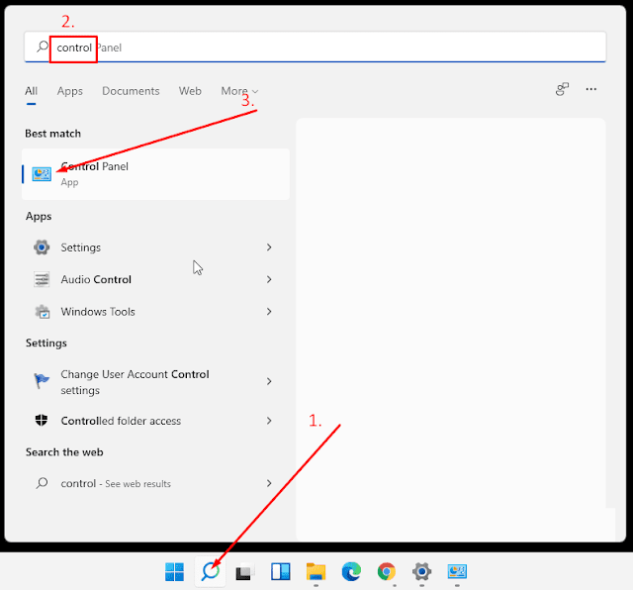Open Task View from the taskbar
The image size is (633, 590).
[245, 572]
